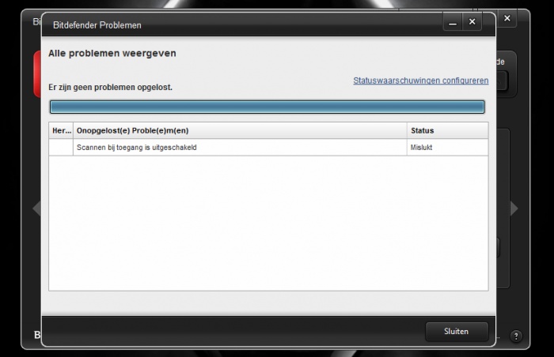This screenshot has width=554, height=357.
Task: Click repair cell of Scannen bij toegang row
Action: click(x=61, y=148)
